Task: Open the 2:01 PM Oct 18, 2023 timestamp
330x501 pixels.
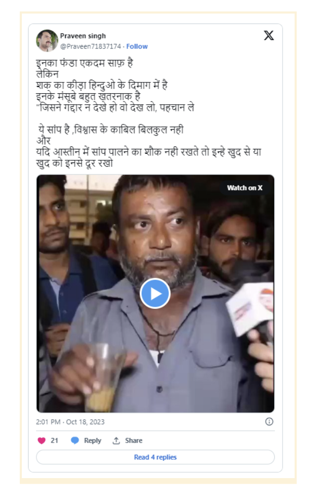Action: 70,422
